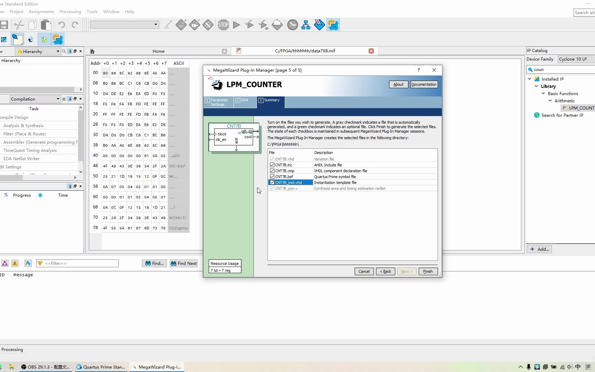This screenshot has width=595, height=372.
Task: Open the Processing menu
Action: (70, 12)
